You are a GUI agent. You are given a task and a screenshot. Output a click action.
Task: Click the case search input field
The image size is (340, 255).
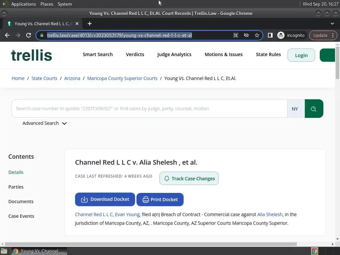150,109
